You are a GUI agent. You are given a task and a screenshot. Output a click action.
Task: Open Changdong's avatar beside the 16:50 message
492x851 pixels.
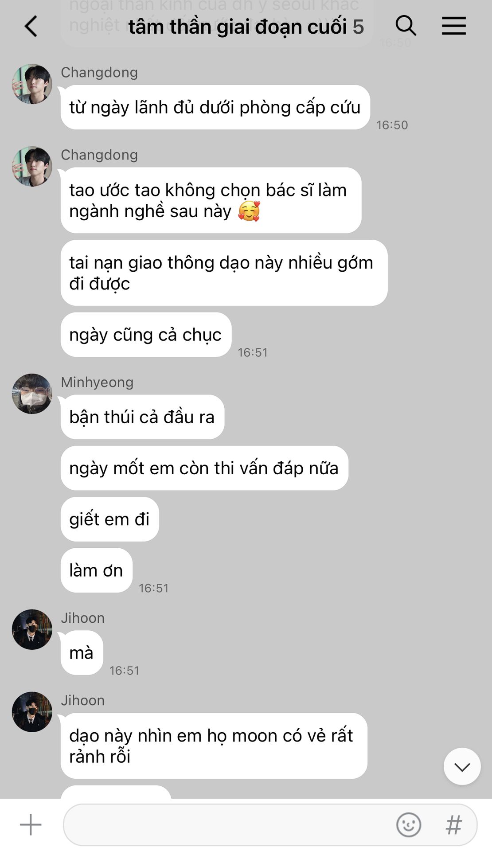32,84
